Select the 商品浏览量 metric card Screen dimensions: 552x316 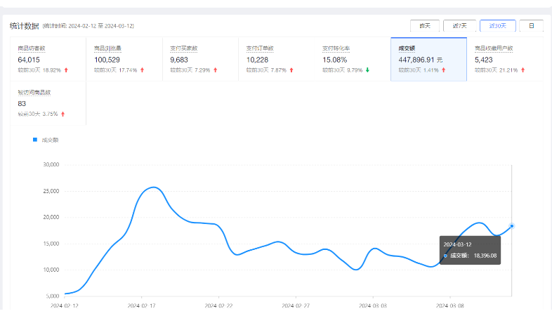coord(124,59)
